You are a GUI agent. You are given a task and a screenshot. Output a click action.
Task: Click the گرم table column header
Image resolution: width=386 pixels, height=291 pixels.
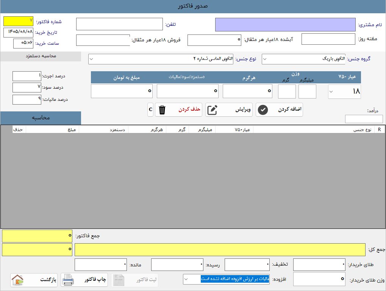178,130
